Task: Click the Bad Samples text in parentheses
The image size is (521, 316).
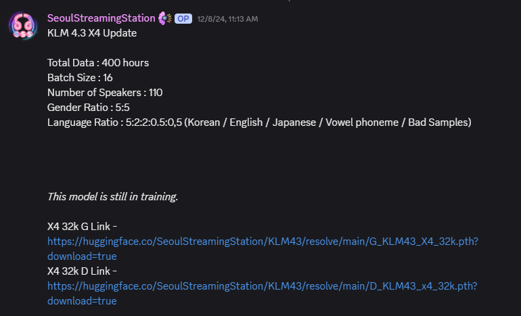Action: [x=438, y=122]
